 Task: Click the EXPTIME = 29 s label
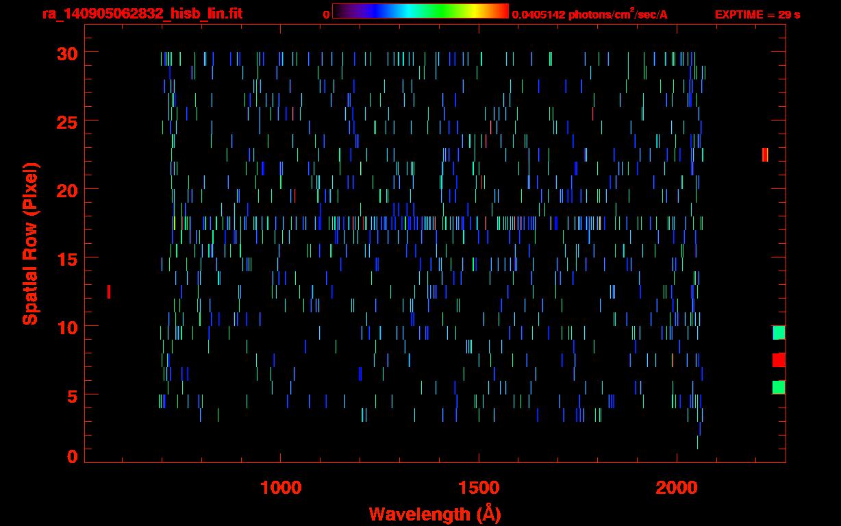[x=757, y=14]
